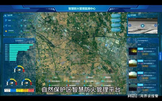The image size is (162, 101).
Task: Select the white level swatch in risk legend
Action: 7,90
